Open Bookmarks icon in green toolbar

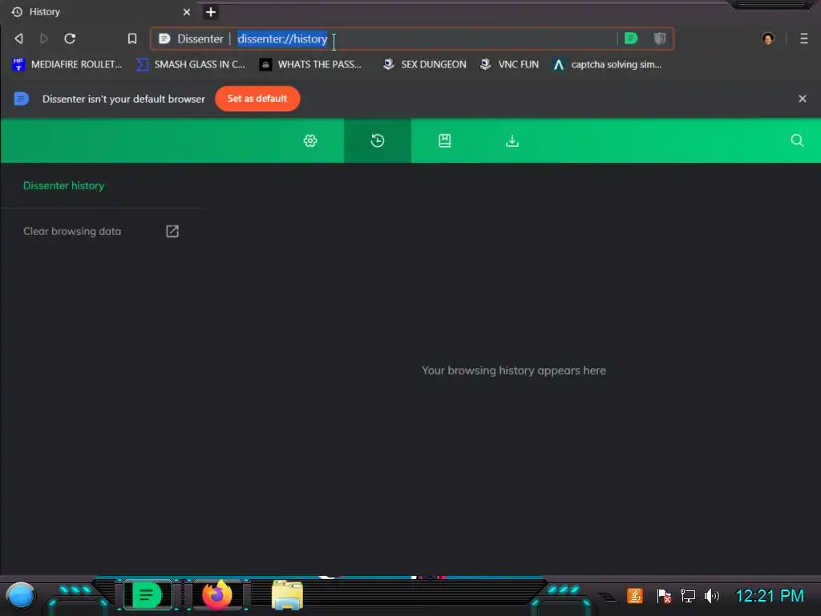tap(444, 140)
